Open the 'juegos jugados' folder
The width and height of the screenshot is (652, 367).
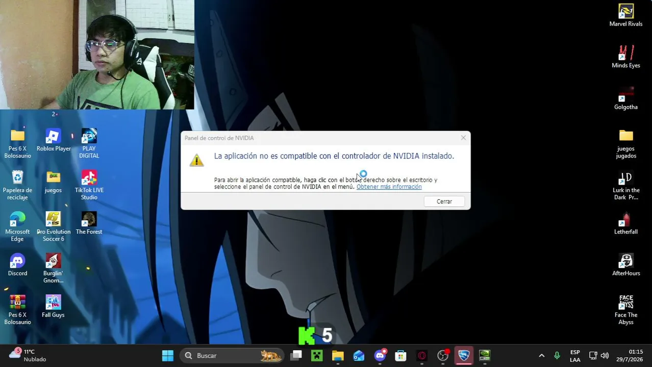coord(625,144)
